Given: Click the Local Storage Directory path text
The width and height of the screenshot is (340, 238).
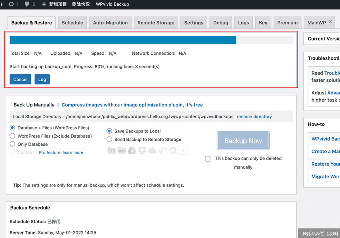Looking at the screenshot, I should tap(150, 117).
